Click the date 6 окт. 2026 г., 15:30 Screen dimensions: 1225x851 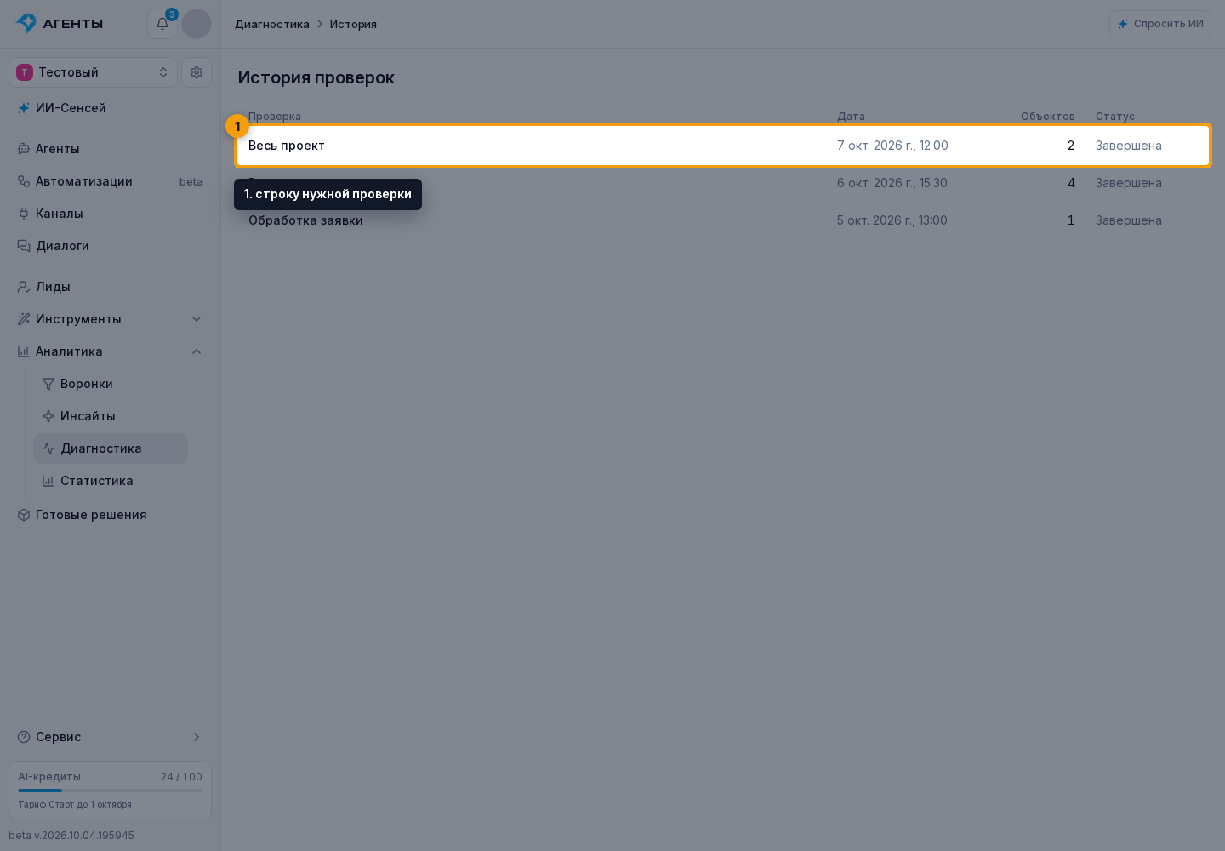click(892, 183)
